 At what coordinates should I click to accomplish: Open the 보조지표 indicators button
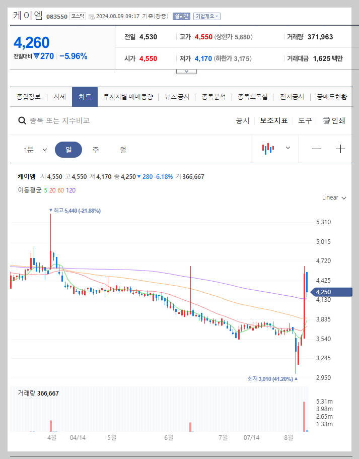(273, 120)
